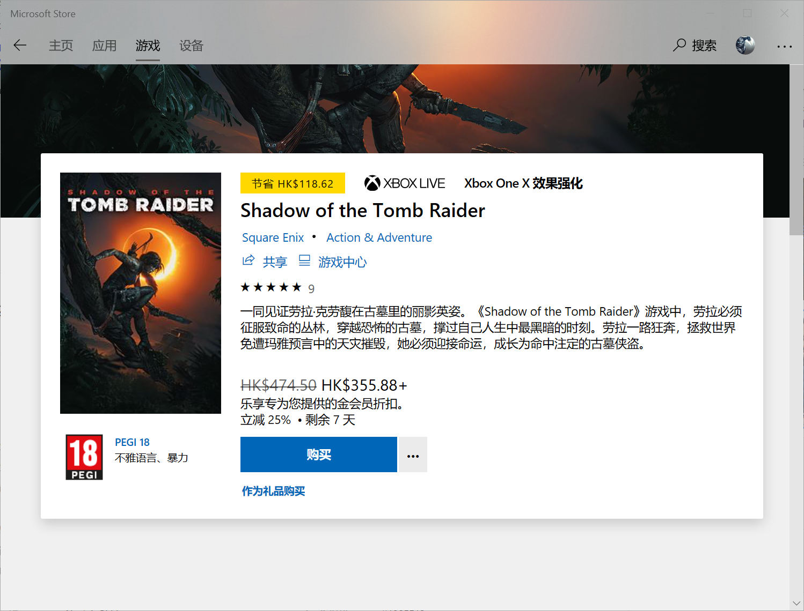Click the Game Hub screen icon
Image resolution: width=804 pixels, height=611 pixels.
point(304,261)
